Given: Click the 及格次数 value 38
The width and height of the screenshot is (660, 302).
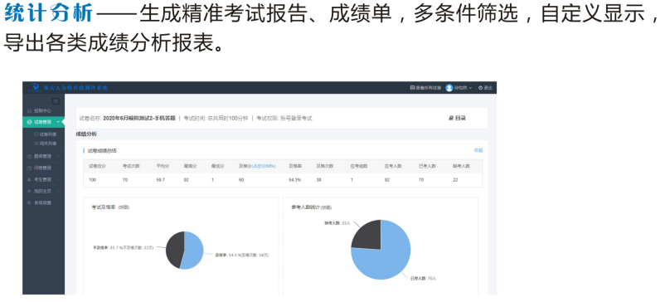Looking at the screenshot, I should click(x=319, y=180).
